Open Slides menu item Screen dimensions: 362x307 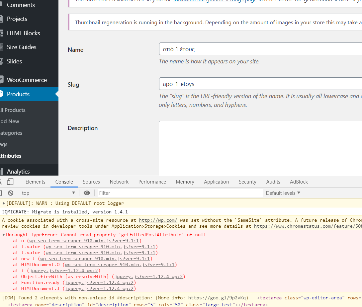(14, 61)
